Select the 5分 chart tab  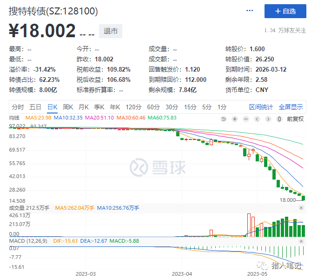click(x=207, y=107)
